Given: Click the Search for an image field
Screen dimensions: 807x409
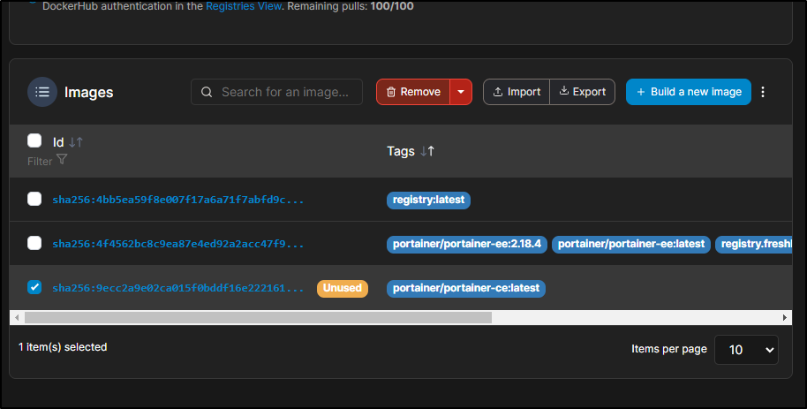Looking at the screenshot, I should click(x=277, y=92).
